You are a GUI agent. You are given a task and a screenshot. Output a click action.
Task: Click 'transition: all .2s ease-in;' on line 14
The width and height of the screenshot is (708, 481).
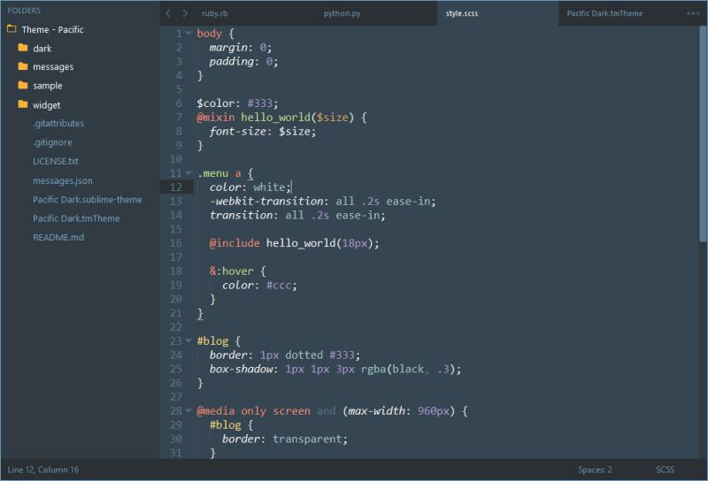pyautogui.click(x=297, y=215)
